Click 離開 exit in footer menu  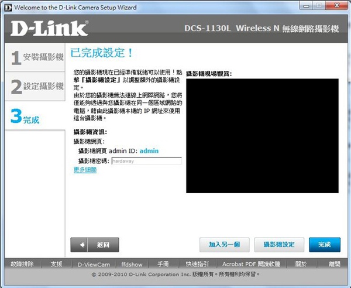click(334, 264)
